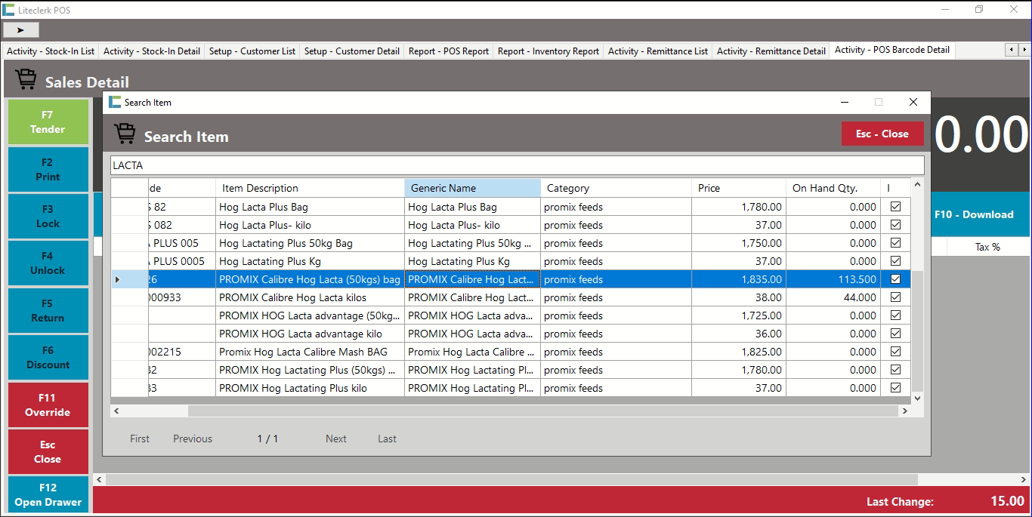Click the F5 Return button
This screenshot has height=517, width=1032.
tap(48, 310)
